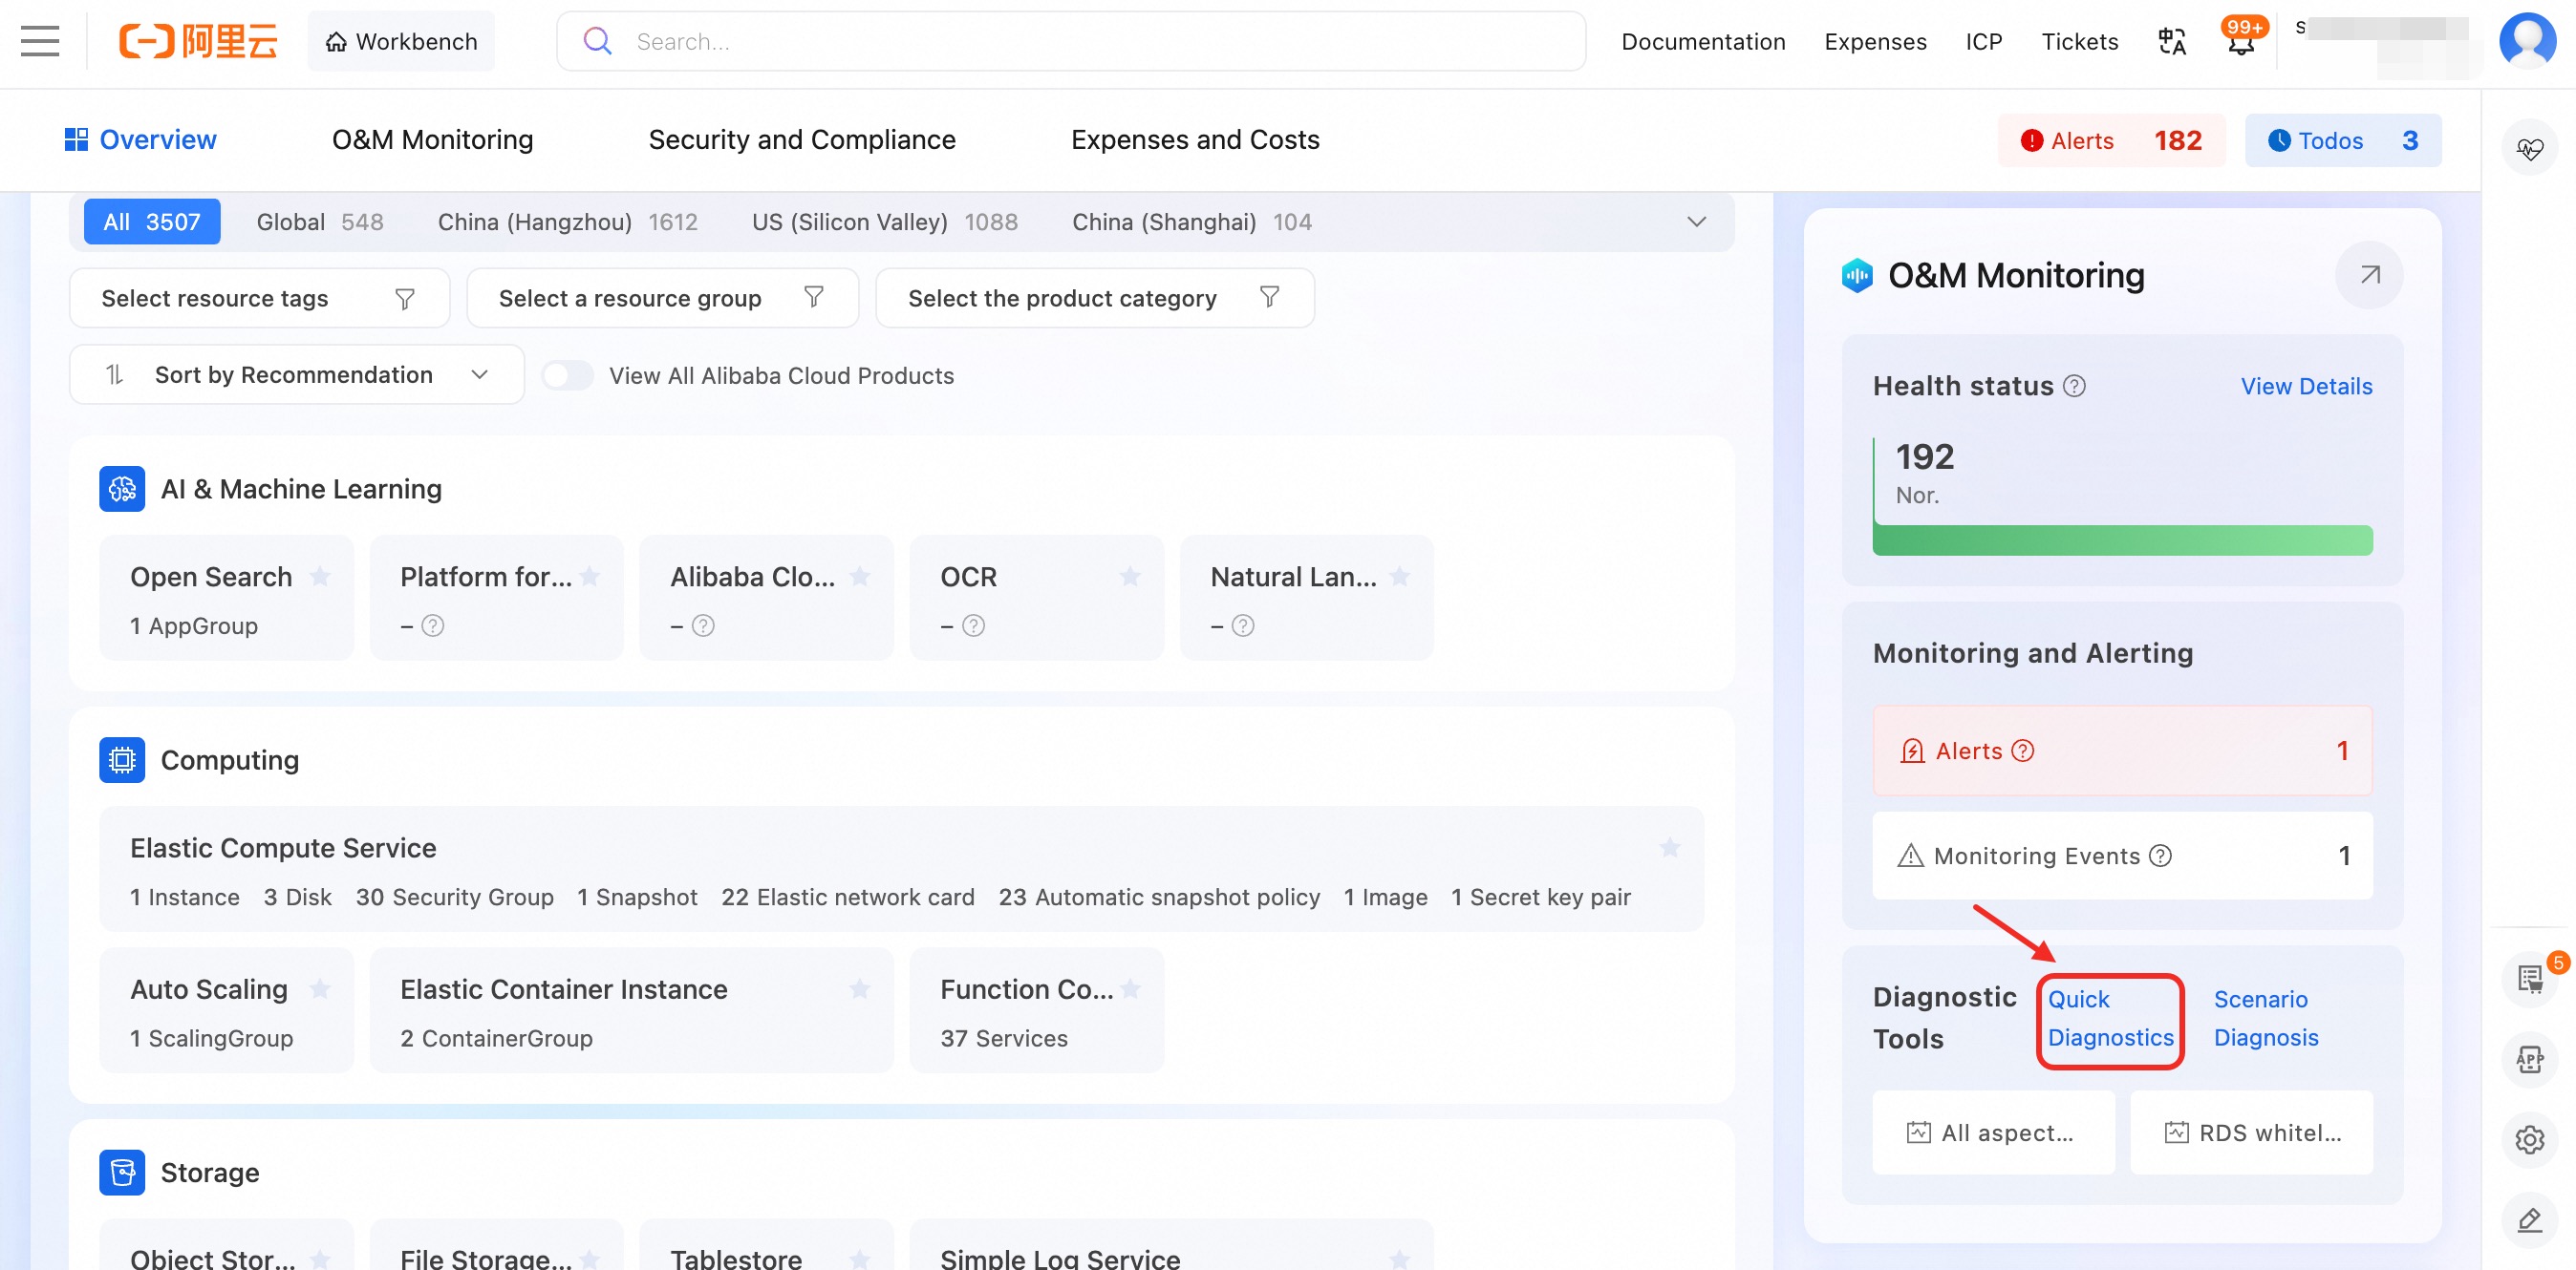Screen dimensions: 2576x1270
Task: Open Select resource tags filter
Action: (x=259, y=298)
